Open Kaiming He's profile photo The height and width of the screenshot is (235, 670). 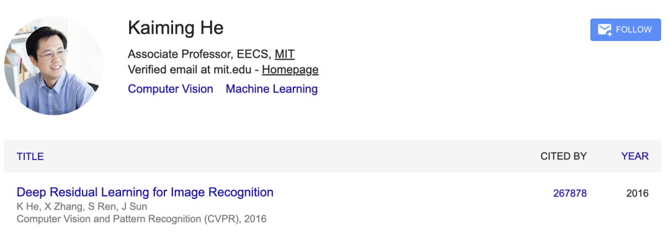coord(53,65)
